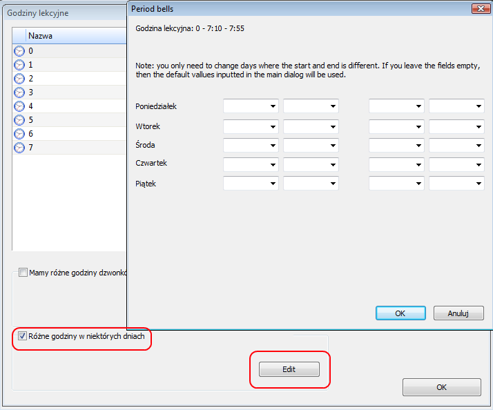Open Czwartek third dropdown
This screenshot has width=493, height=410.
coord(396,164)
